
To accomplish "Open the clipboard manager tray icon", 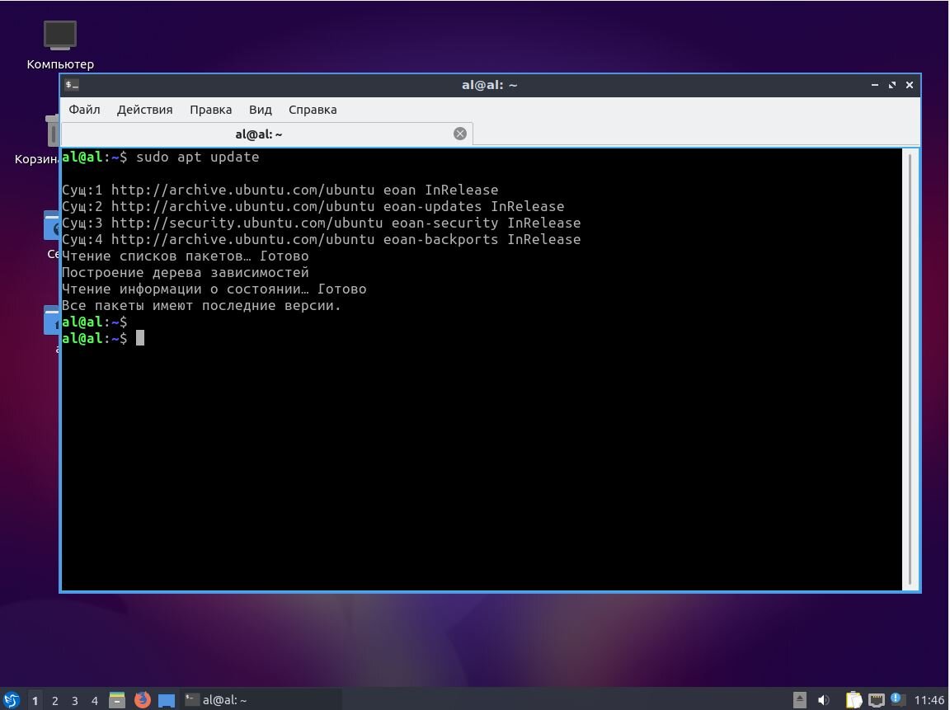I will 854,700.
